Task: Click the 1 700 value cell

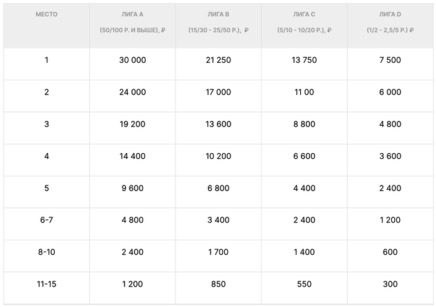Action: [x=218, y=252]
